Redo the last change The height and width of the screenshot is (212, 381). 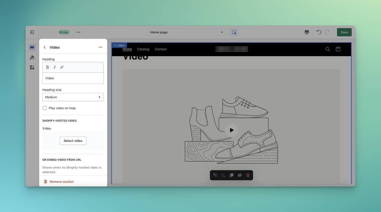[327, 32]
